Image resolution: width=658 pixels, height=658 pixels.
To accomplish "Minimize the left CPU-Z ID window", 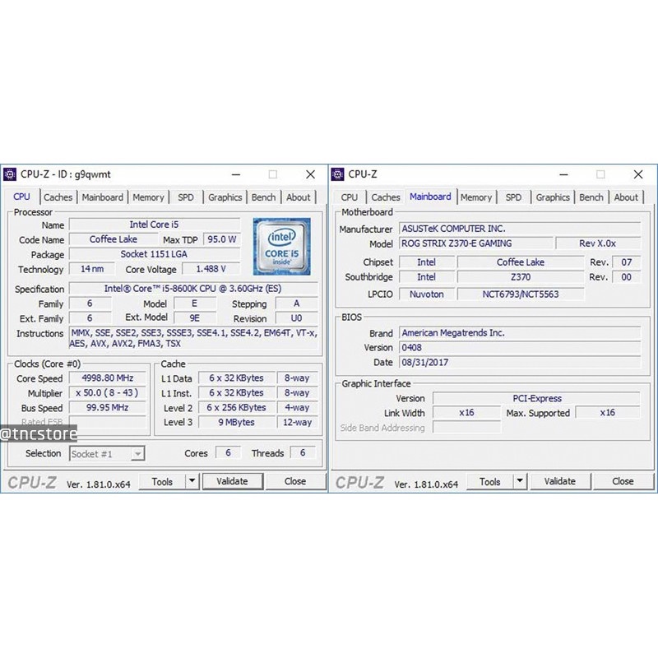I will pyautogui.click(x=236, y=174).
